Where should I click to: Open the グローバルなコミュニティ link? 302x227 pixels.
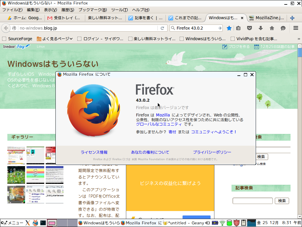(x=159, y=124)
